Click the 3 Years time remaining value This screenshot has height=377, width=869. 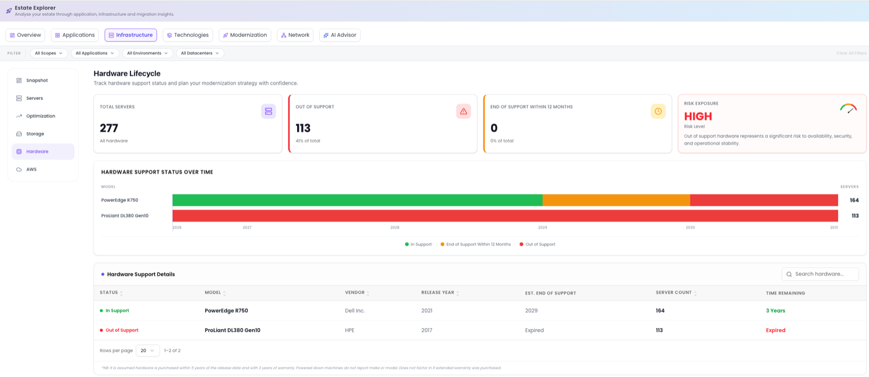[776, 311]
